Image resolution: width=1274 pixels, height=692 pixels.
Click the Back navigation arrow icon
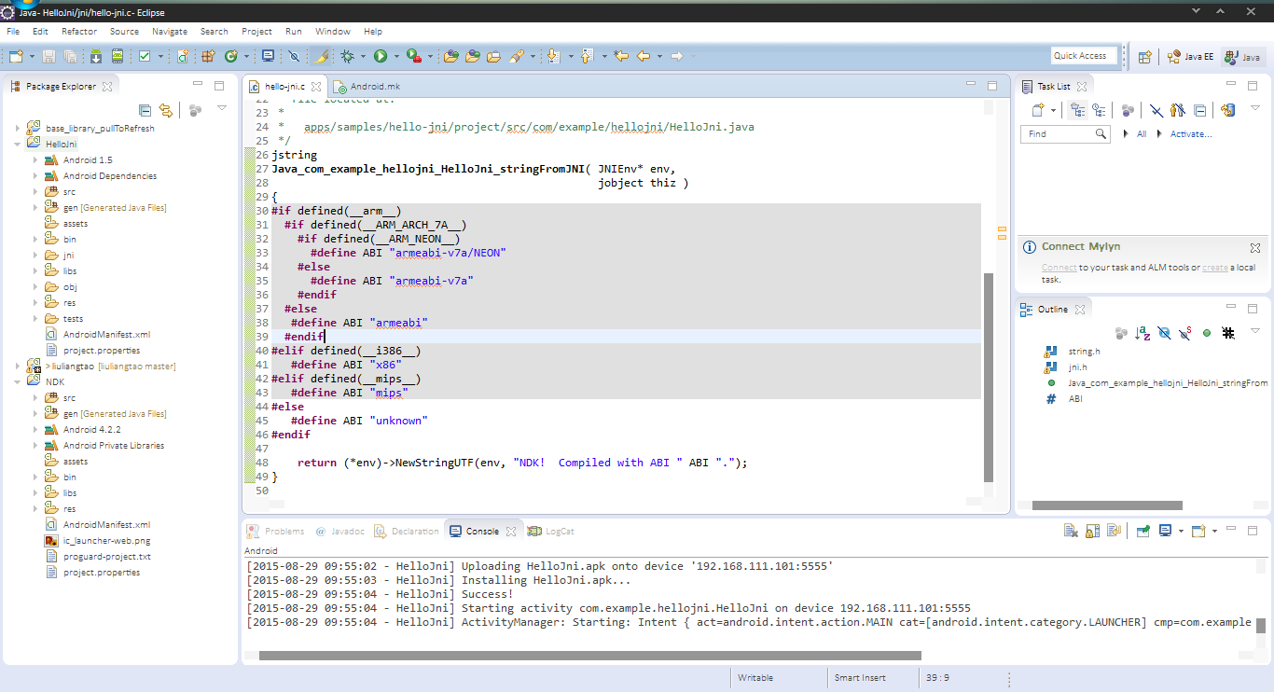pos(644,56)
